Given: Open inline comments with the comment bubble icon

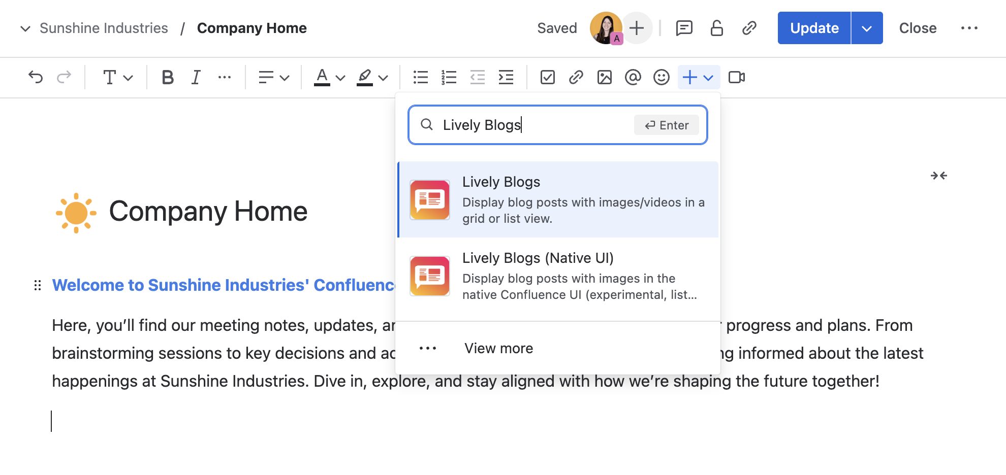Looking at the screenshot, I should point(684,28).
